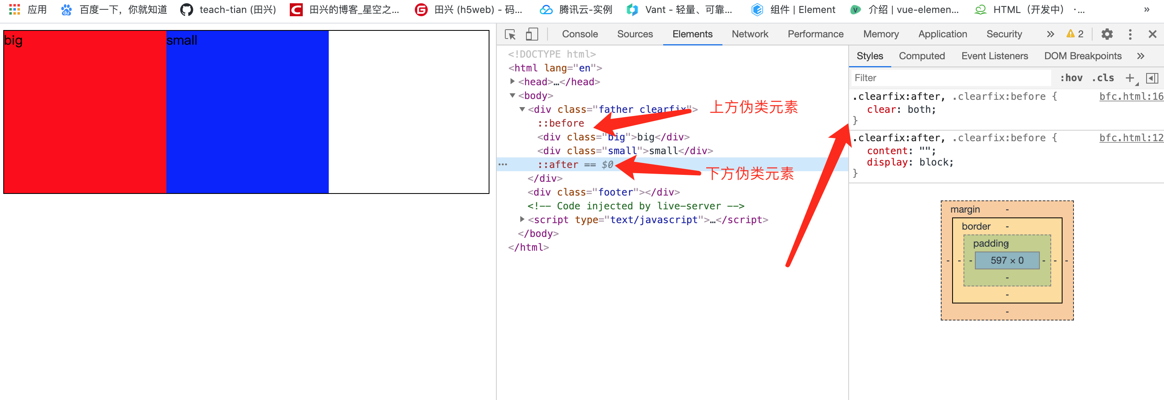Collapse the father clearfix div node
Viewport: 1164px width, 400px height.
pos(522,109)
